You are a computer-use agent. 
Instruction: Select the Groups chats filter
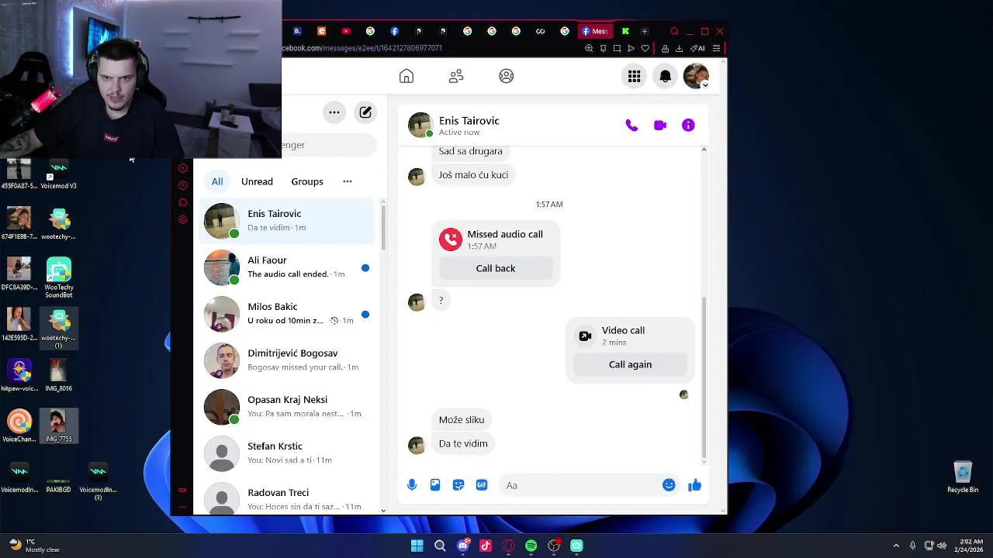(307, 181)
